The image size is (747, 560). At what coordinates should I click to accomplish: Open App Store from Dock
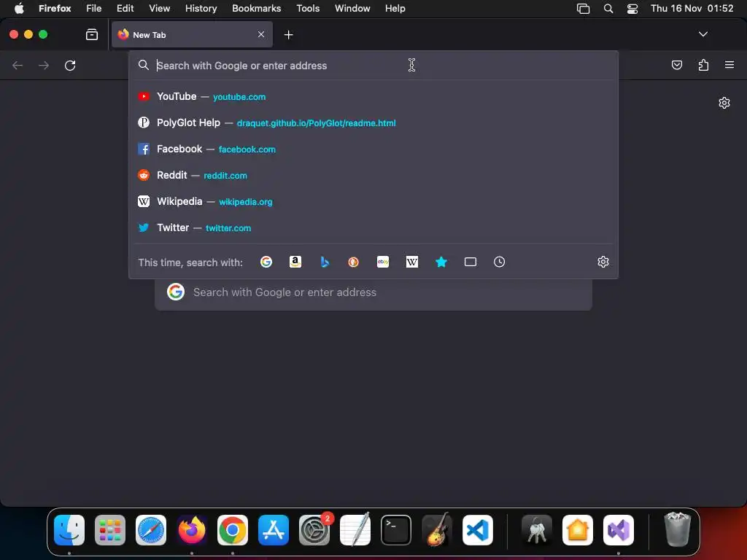point(274,530)
